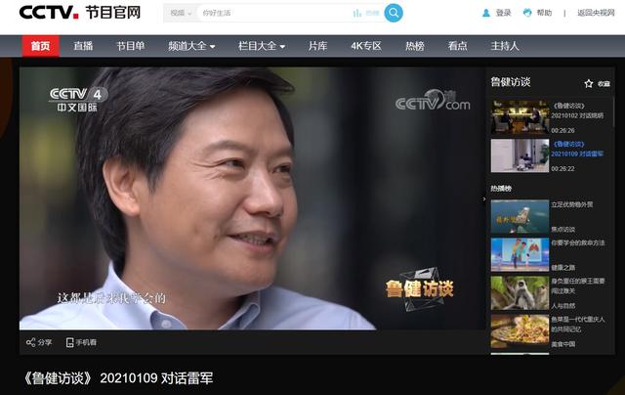Click the help (帮助) headset icon
The image size is (625, 395).
tap(528, 13)
